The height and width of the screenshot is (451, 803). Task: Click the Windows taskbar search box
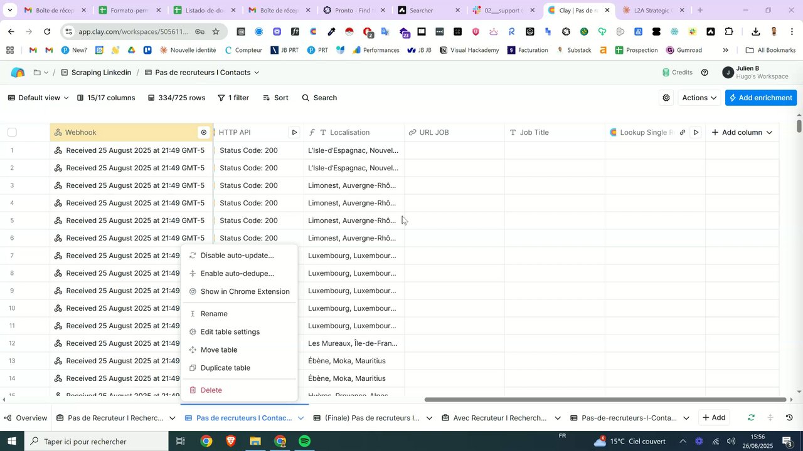[96, 442]
